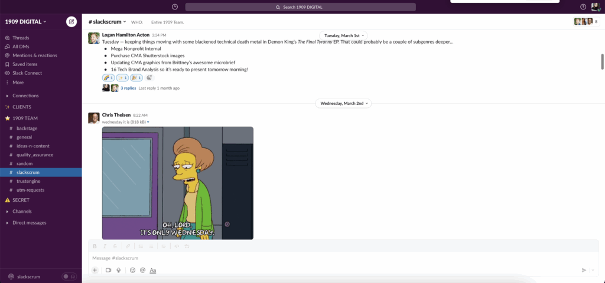Compose a new message with pencil icon
This screenshot has height=283, width=605.
point(71,22)
